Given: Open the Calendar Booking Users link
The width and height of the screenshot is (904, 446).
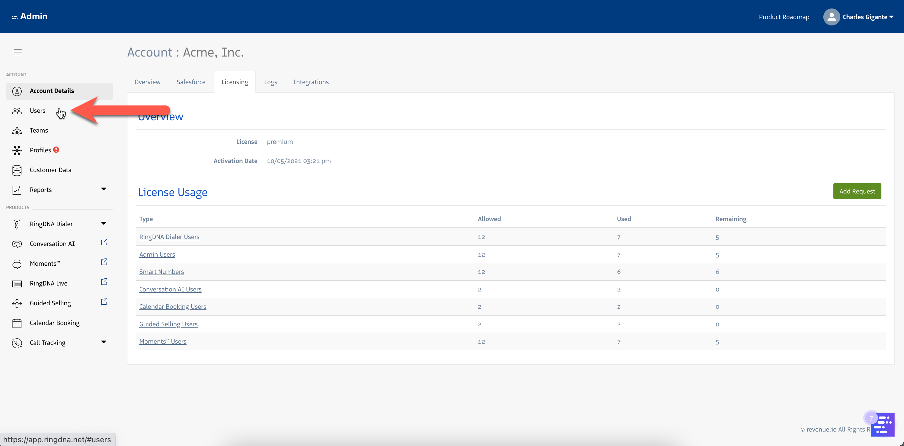Looking at the screenshot, I should 173,306.
